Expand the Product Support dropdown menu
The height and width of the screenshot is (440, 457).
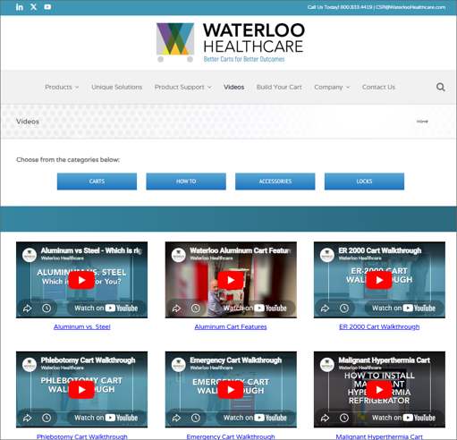(x=182, y=87)
